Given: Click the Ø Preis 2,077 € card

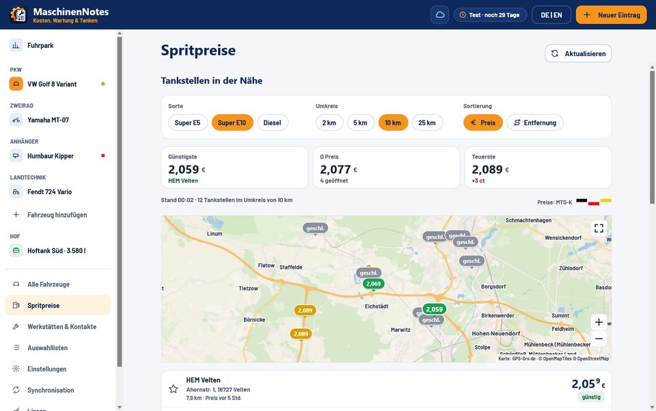Looking at the screenshot, I should coord(386,168).
